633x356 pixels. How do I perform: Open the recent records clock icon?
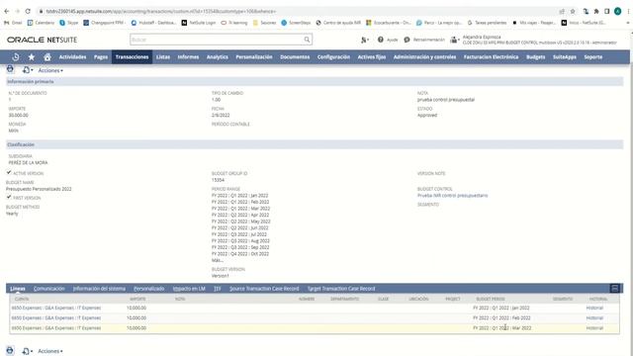point(16,57)
